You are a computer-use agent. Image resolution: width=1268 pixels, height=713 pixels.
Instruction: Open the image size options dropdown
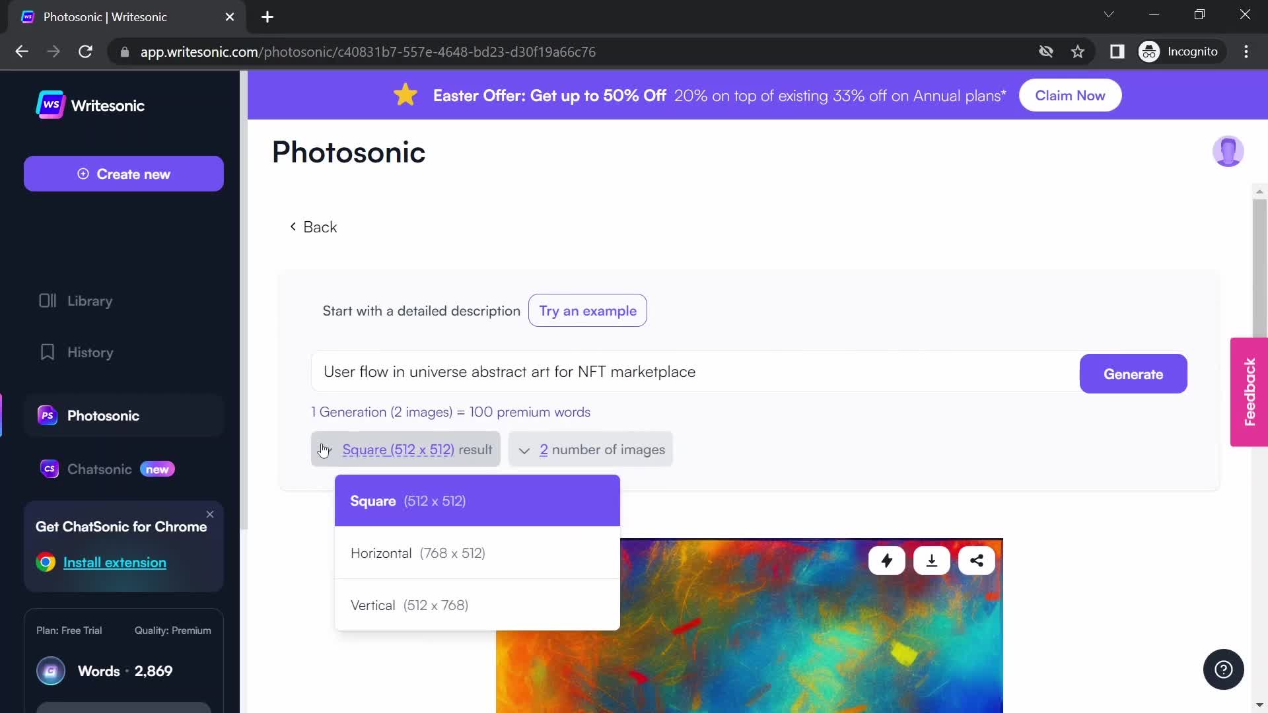click(x=406, y=449)
